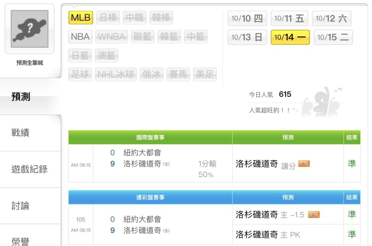Choose the date 10/14 一

click(290, 37)
